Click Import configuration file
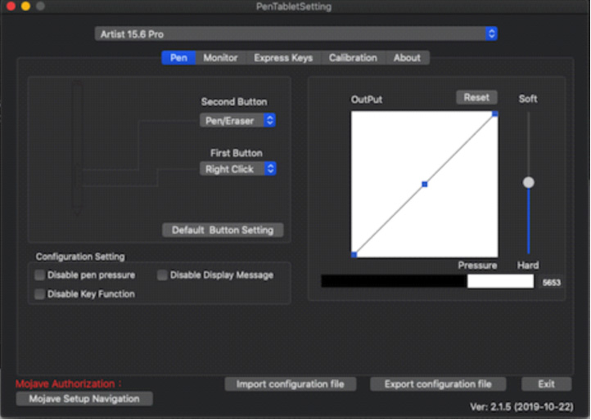Viewport: 591px width, 420px height. tap(291, 384)
